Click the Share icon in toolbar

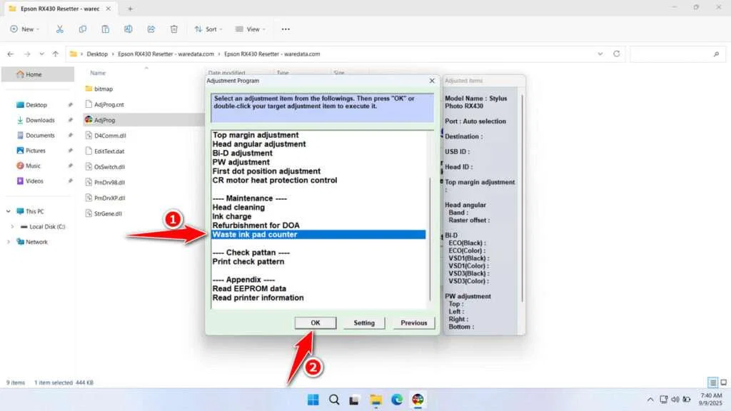[151, 29]
